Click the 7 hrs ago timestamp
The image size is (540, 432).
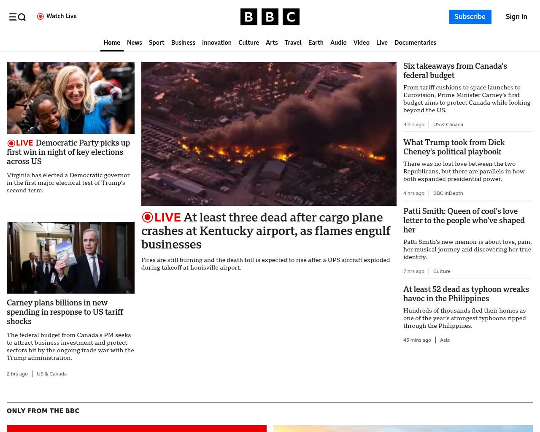tap(414, 271)
